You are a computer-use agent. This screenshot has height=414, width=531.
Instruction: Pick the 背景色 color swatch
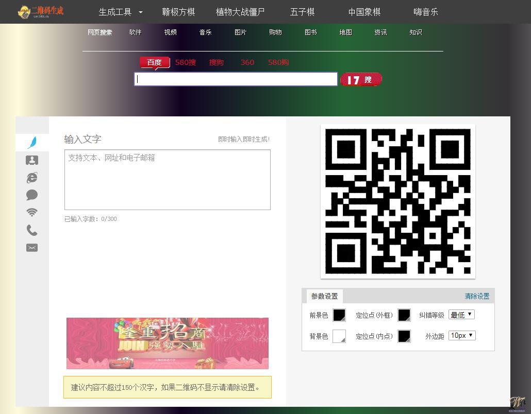pyautogui.click(x=339, y=336)
